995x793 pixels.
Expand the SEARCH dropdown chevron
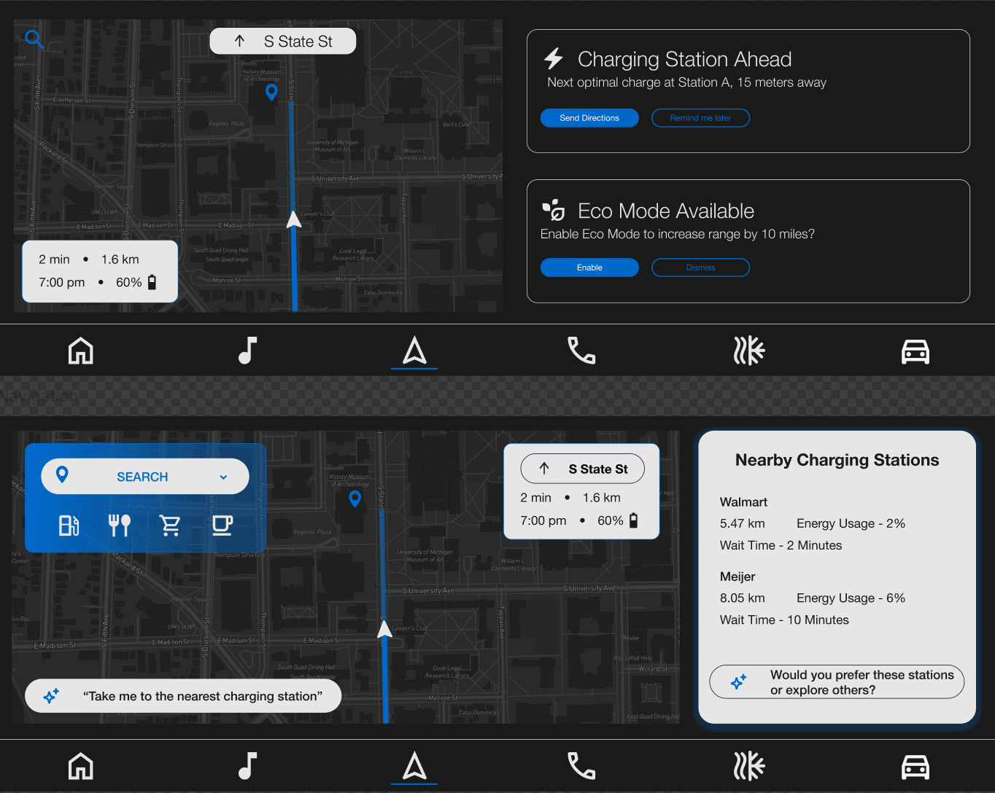point(223,477)
